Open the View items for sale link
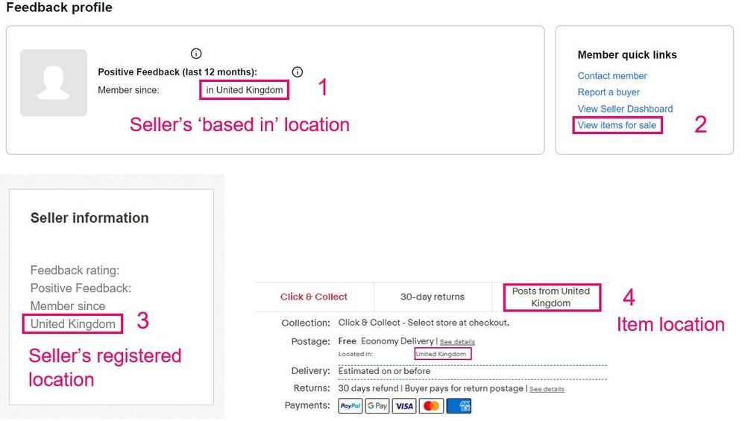The image size is (745, 421). pos(617,125)
